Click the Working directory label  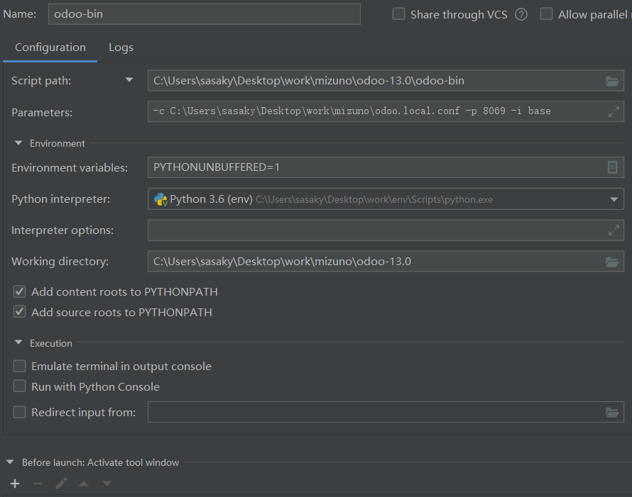(60, 262)
